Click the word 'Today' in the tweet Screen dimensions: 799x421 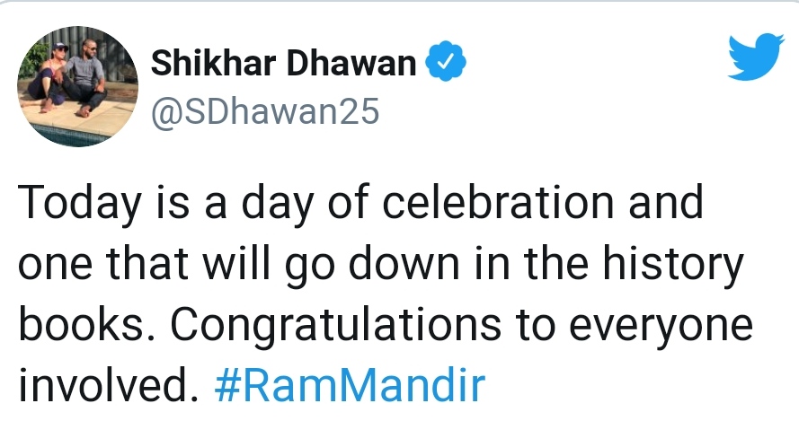click(79, 204)
